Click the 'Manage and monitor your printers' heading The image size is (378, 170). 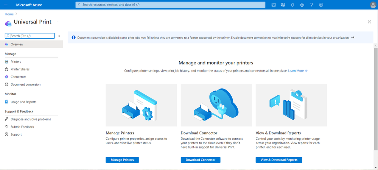216,63
